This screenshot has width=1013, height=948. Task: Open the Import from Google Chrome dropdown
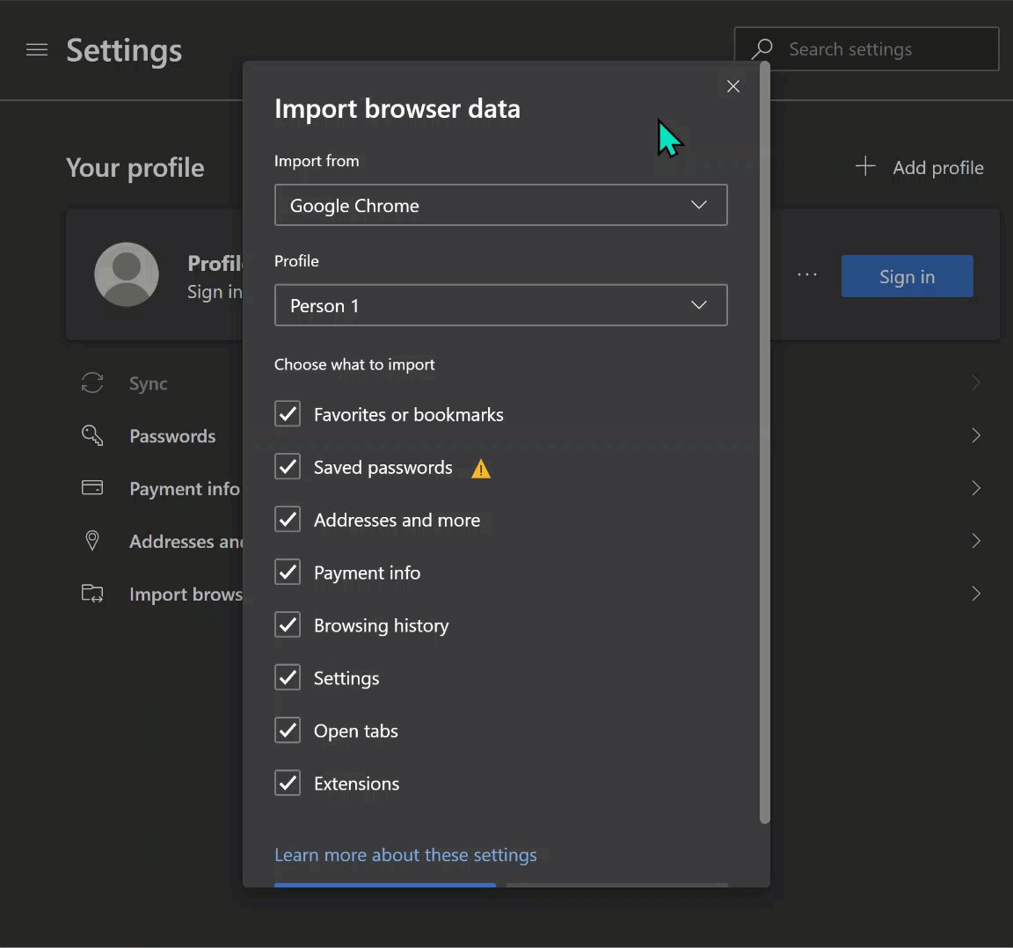(x=500, y=205)
